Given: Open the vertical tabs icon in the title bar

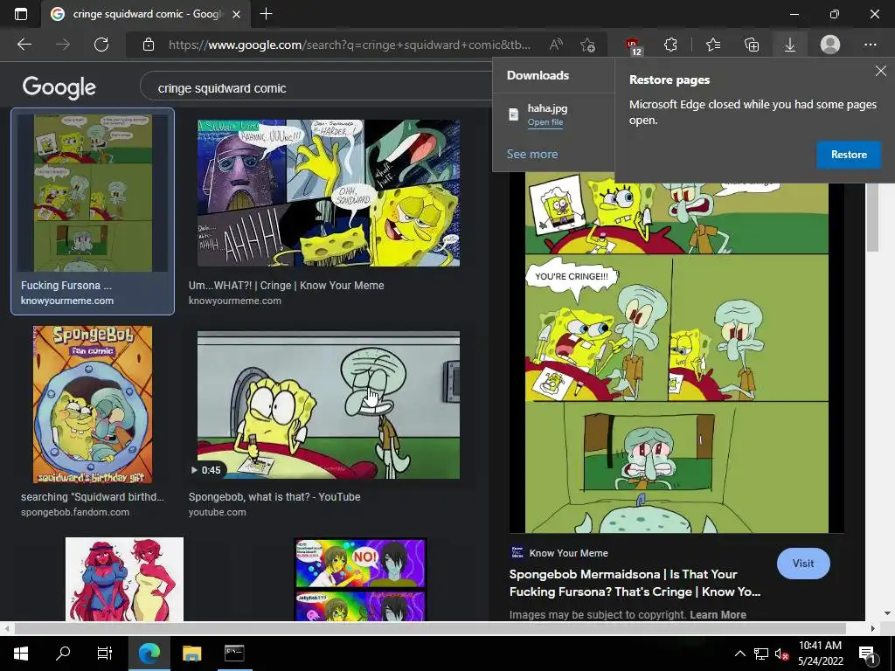Looking at the screenshot, I should (21, 14).
